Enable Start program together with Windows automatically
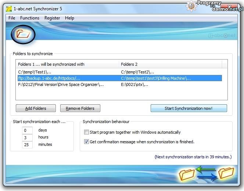The image size is (244, 191). tap(87, 132)
